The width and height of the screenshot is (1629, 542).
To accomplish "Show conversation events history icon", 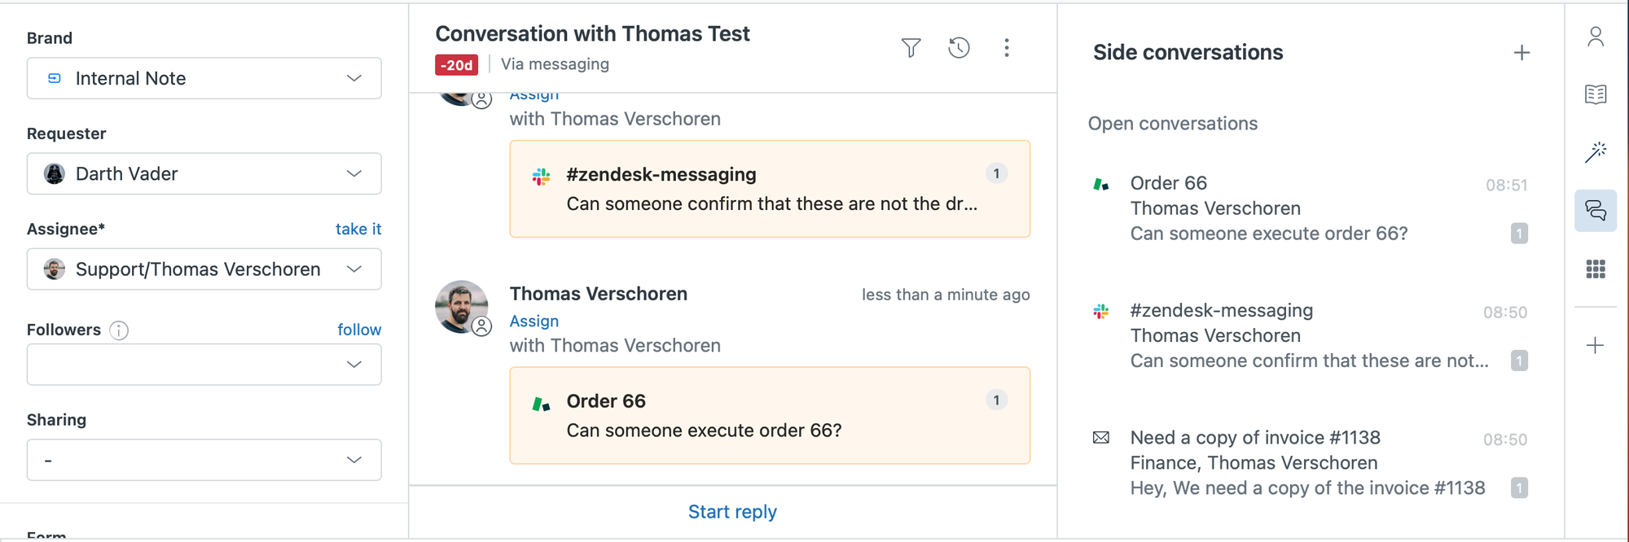I will [959, 48].
